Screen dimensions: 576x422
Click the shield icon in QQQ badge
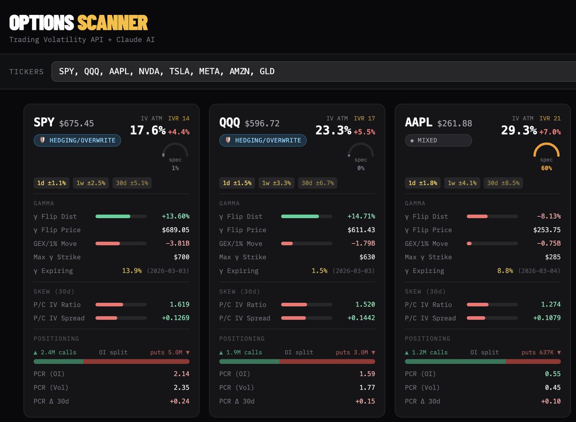click(x=228, y=140)
